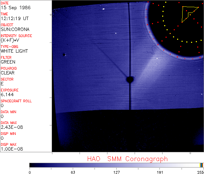Click the yellow X sun-center marker
The height and width of the screenshot is (174, 204).
click(x=170, y=33)
